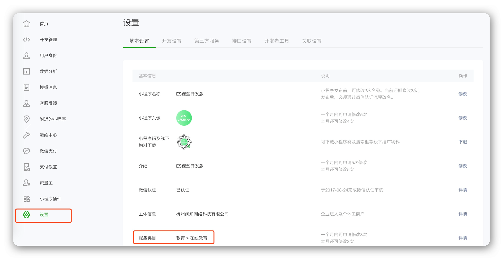This screenshot has height=259, width=503.
Task: Click the 运维中心 wrench icon
Action: point(27,135)
